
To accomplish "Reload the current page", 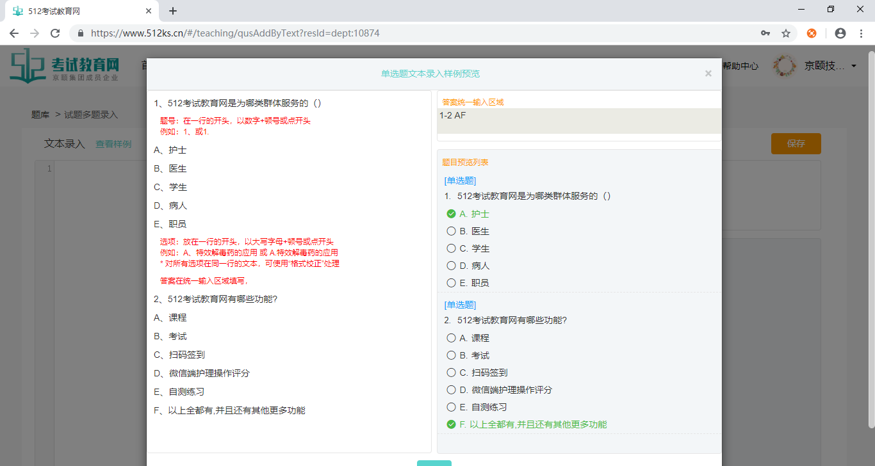I will 55,33.
